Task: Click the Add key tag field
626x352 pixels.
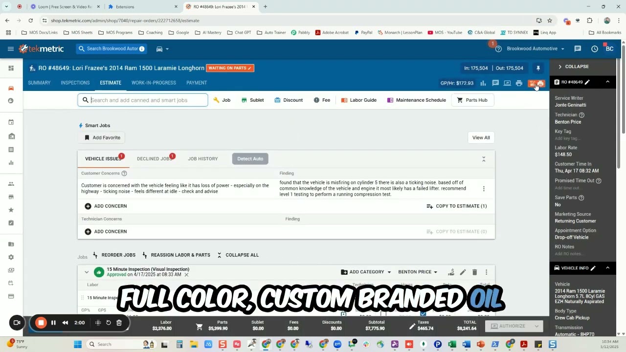Action: coord(567,139)
